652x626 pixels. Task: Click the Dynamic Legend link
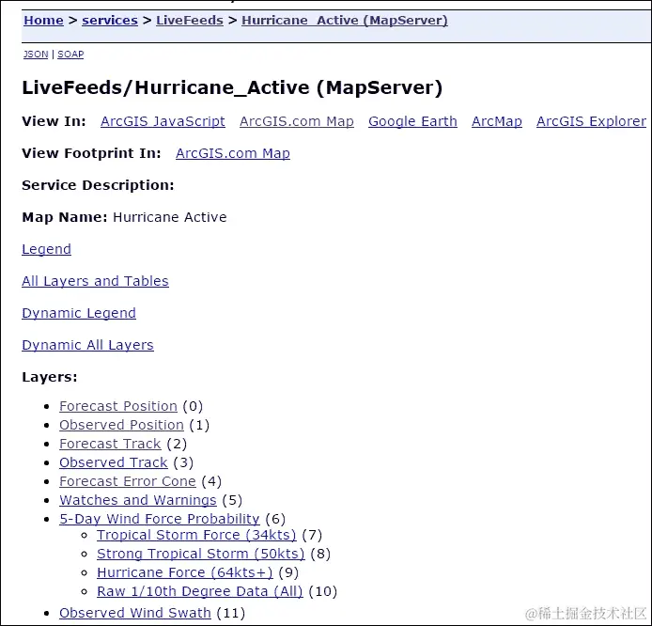(x=79, y=313)
